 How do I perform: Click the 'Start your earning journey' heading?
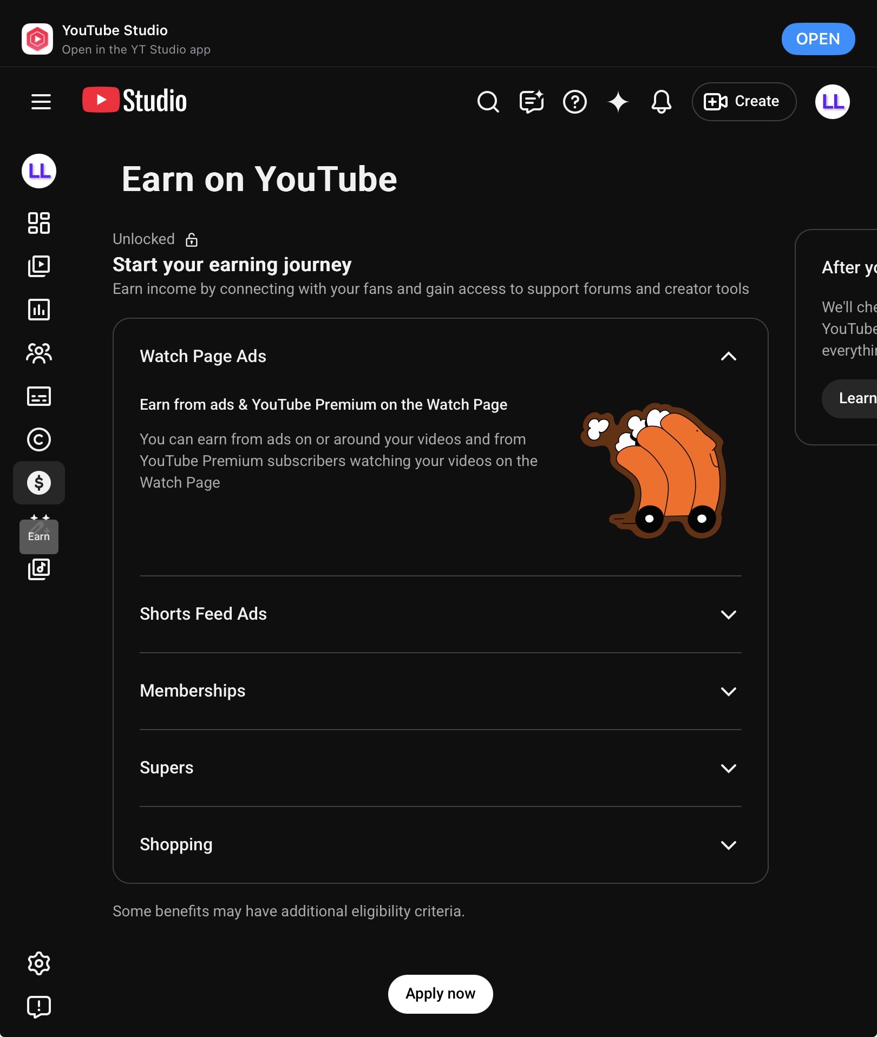(x=232, y=265)
